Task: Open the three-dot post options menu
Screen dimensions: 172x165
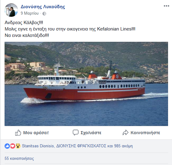Action: (167, 6)
